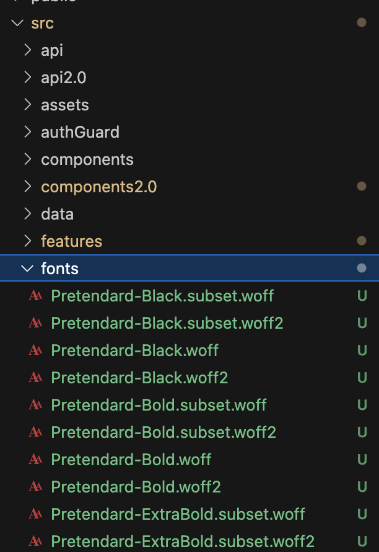Expand the assets folder chevron
Screen dimensions: 379x552
point(27,105)
